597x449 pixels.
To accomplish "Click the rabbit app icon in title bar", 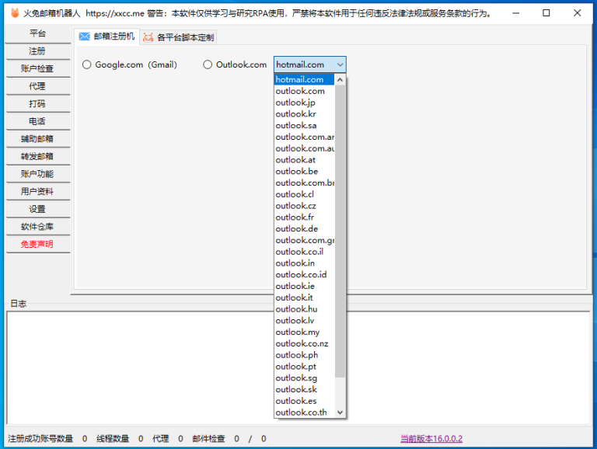I will tap(15, 13).
